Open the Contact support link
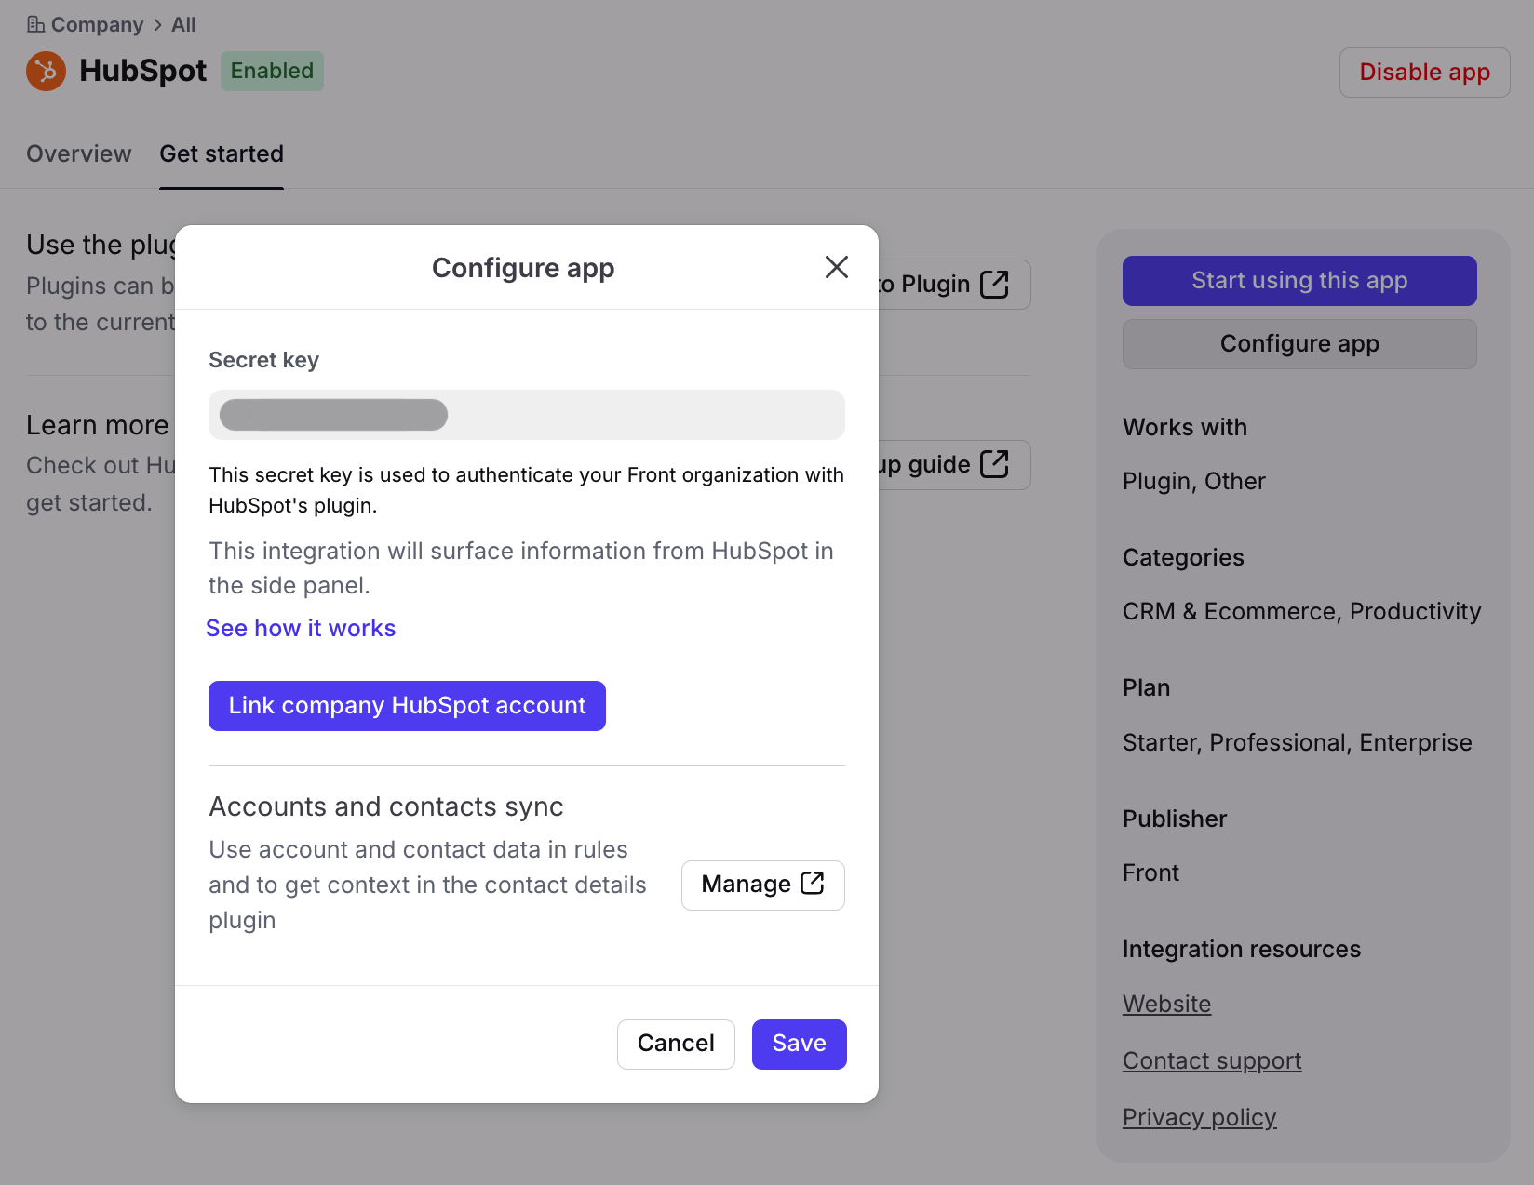Viewport: 1534px width, 1185px height. [1211, 1061]
